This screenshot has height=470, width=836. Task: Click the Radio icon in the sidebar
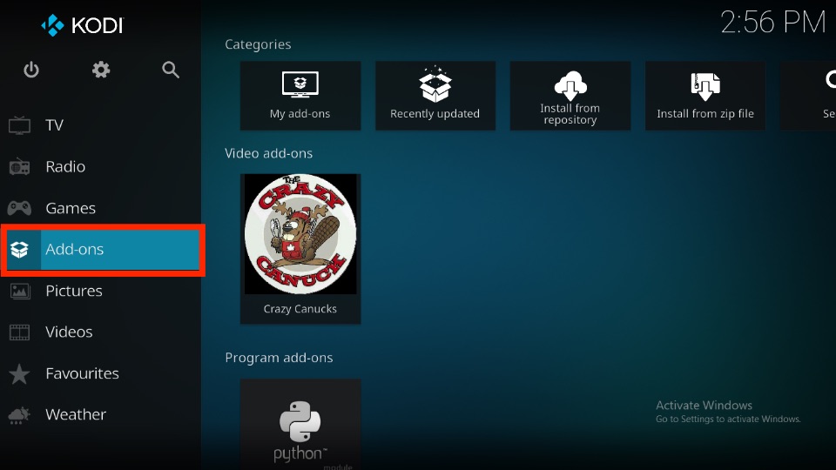pos(19,167)
